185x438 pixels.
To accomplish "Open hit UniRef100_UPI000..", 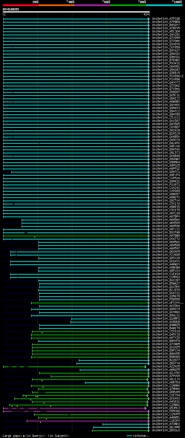I will click(168, 303).
